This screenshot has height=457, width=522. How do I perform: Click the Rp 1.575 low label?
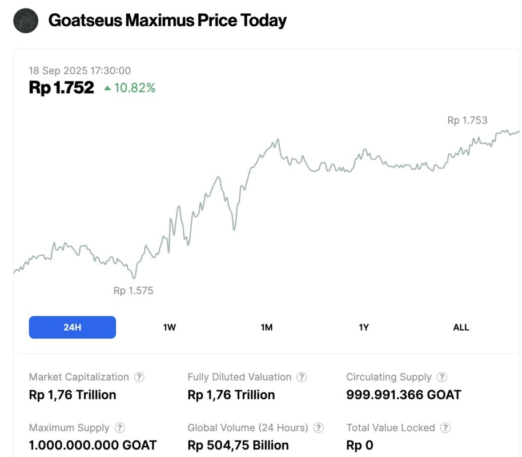[x=133, y=291]
